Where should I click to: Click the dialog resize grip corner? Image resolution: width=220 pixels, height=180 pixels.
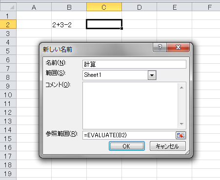187,152
